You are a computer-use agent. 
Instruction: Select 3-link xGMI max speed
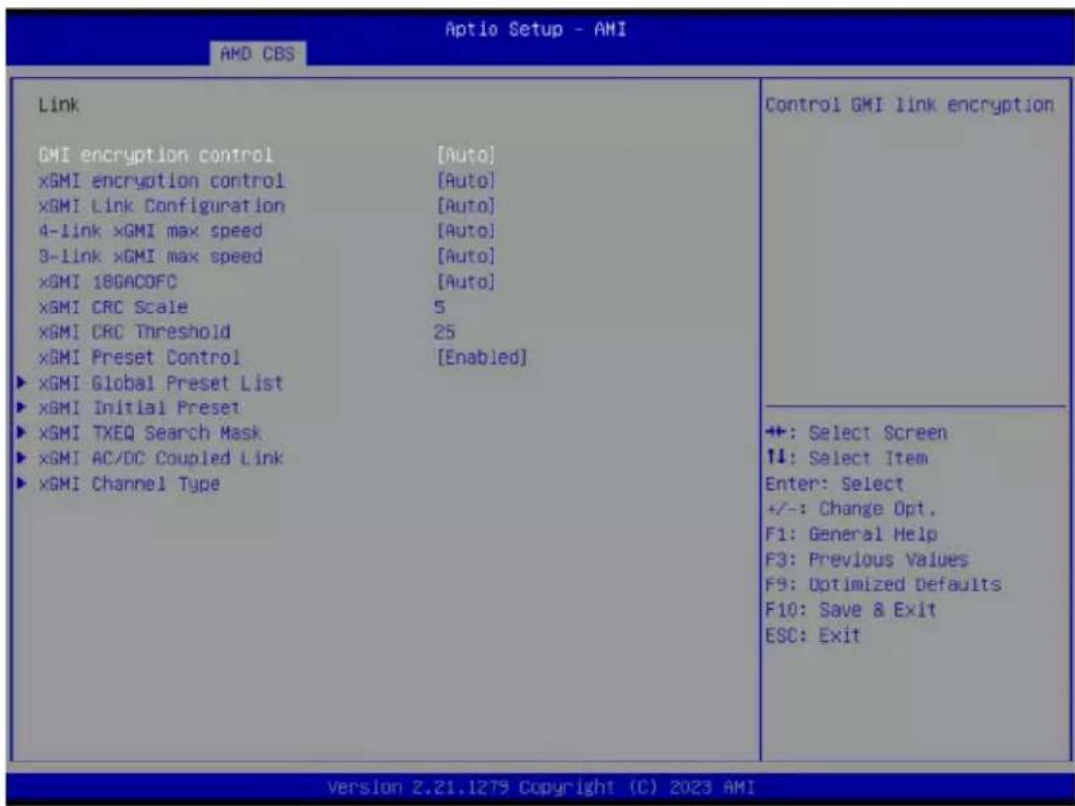tap(150, 256)
